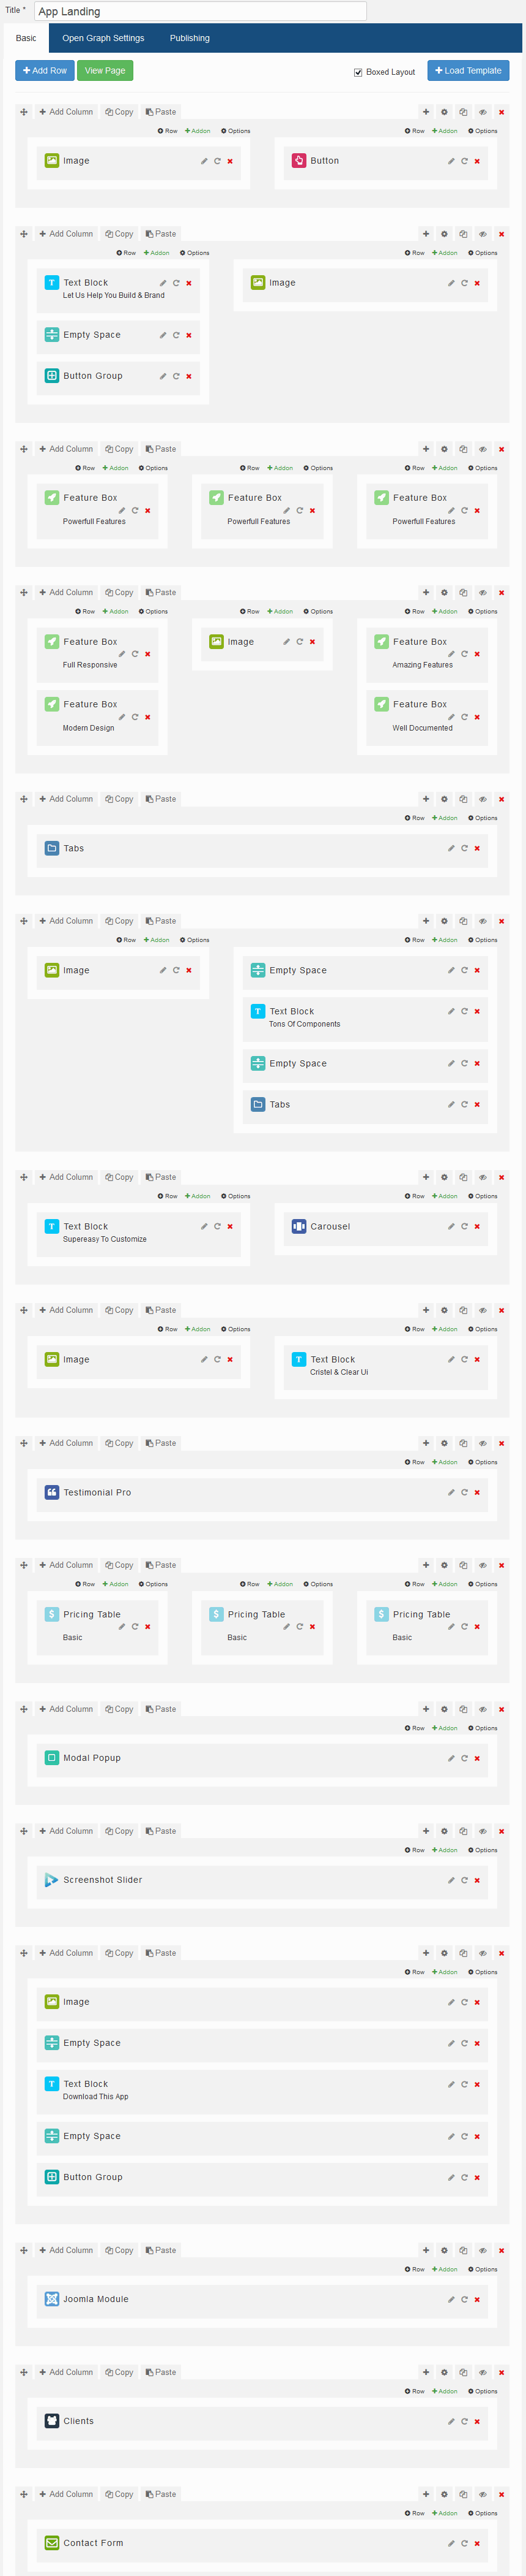Screen dimensions: 526x2576
Task: Click the Screenshot Slider addon icon
Action: (x=52, y=1881)
